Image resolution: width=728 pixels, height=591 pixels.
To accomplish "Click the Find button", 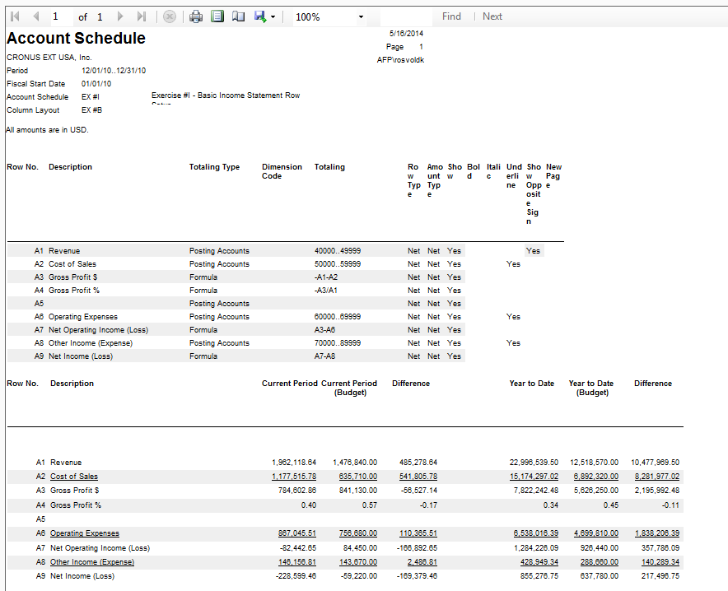I will [451, 16].
